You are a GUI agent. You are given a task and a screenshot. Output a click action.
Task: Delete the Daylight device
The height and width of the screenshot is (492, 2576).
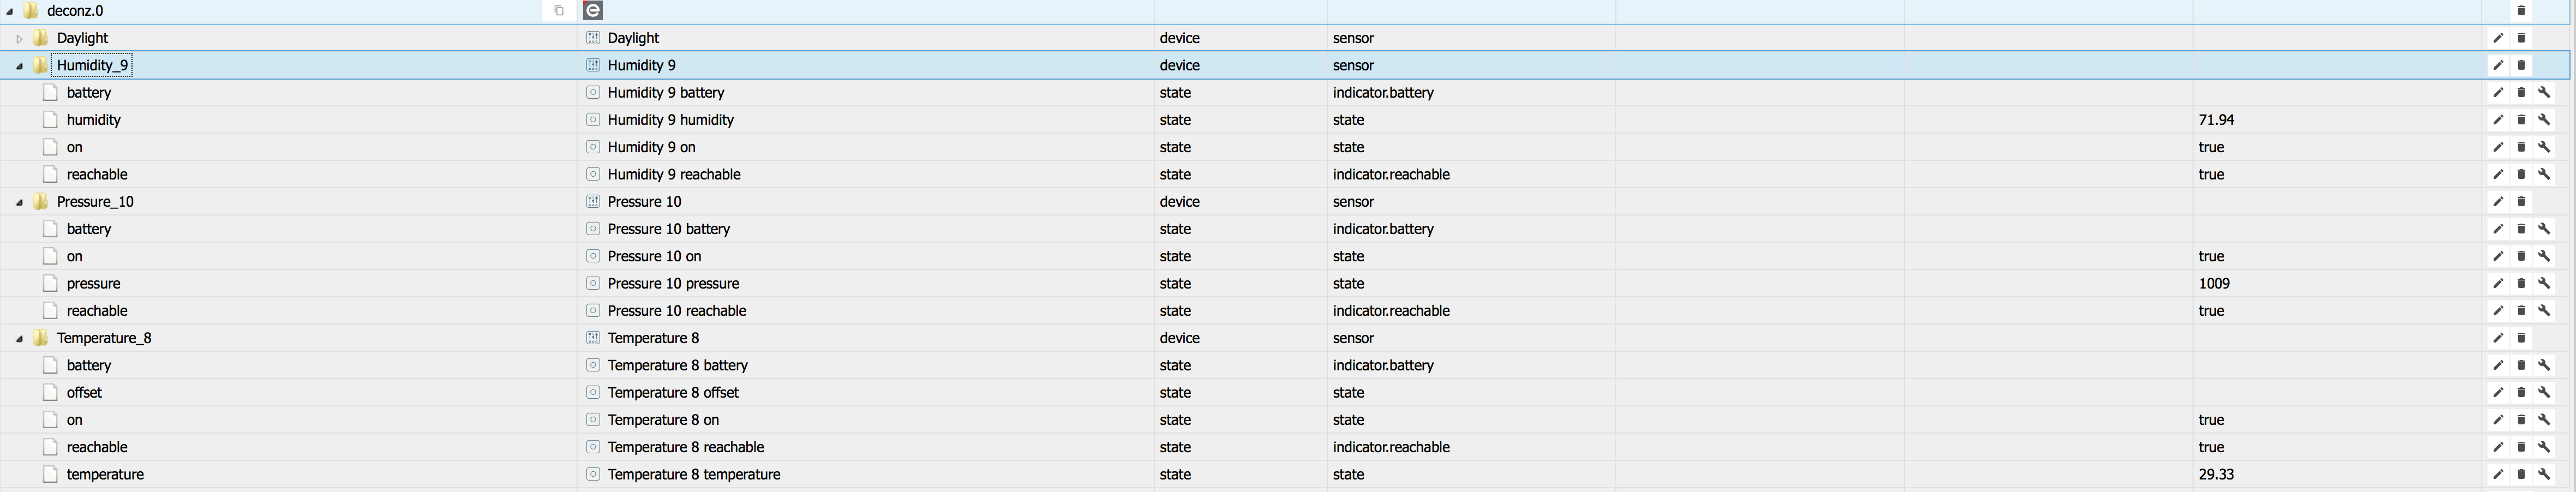[2521, 38]
